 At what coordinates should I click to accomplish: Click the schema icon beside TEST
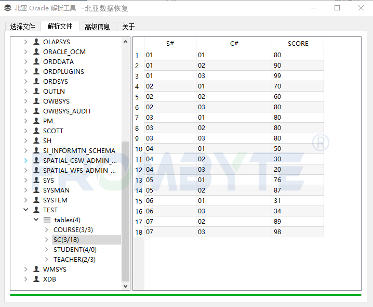[x=36, y=210]
